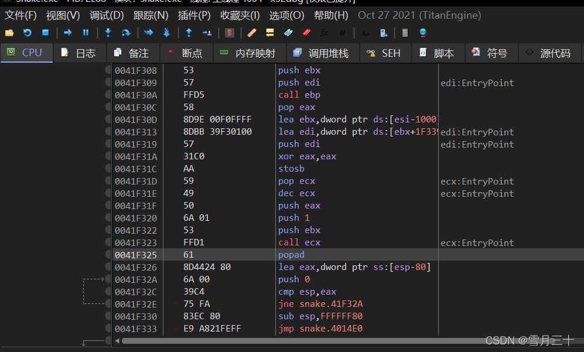
Task: Run to user code
Action: pos(207,33)
